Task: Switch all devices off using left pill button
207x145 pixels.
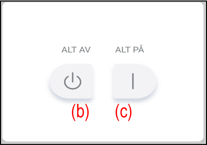Action: [x=71, y=81]
